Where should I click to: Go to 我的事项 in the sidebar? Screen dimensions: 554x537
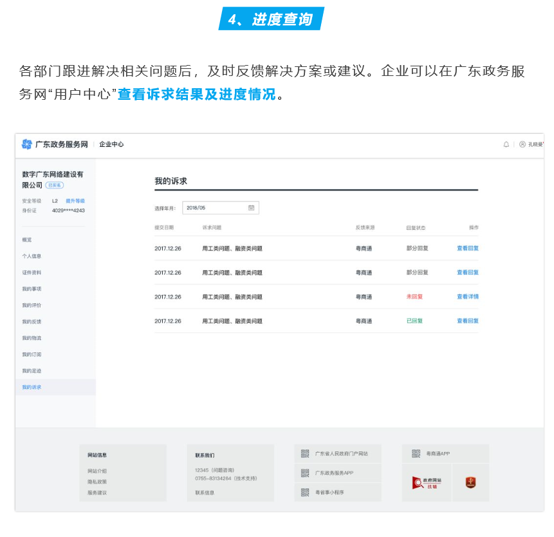point(32,289)
